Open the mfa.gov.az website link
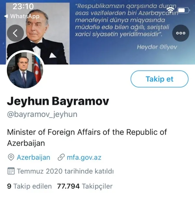195x198 pixels. tap(84, 158)
